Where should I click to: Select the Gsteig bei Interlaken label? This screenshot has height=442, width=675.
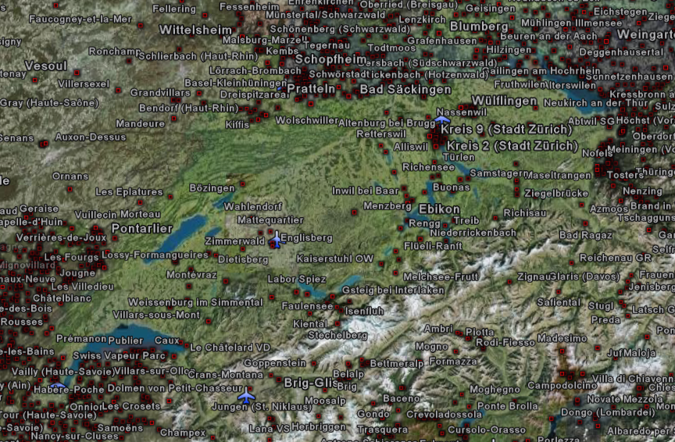point(393,290)
